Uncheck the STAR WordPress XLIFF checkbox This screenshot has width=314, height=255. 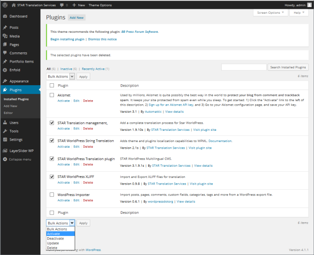pyautogui.click(x=52, y=177)
